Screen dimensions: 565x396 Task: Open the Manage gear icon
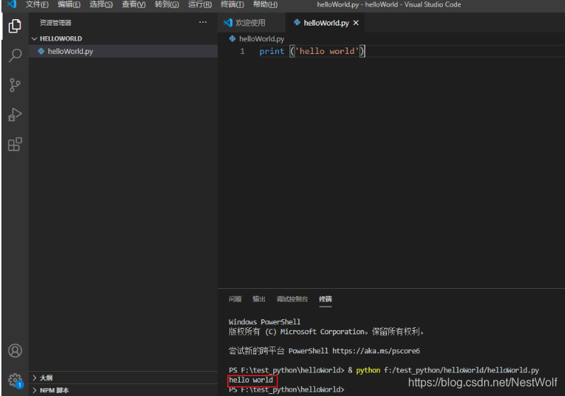[x=16, y=380]
